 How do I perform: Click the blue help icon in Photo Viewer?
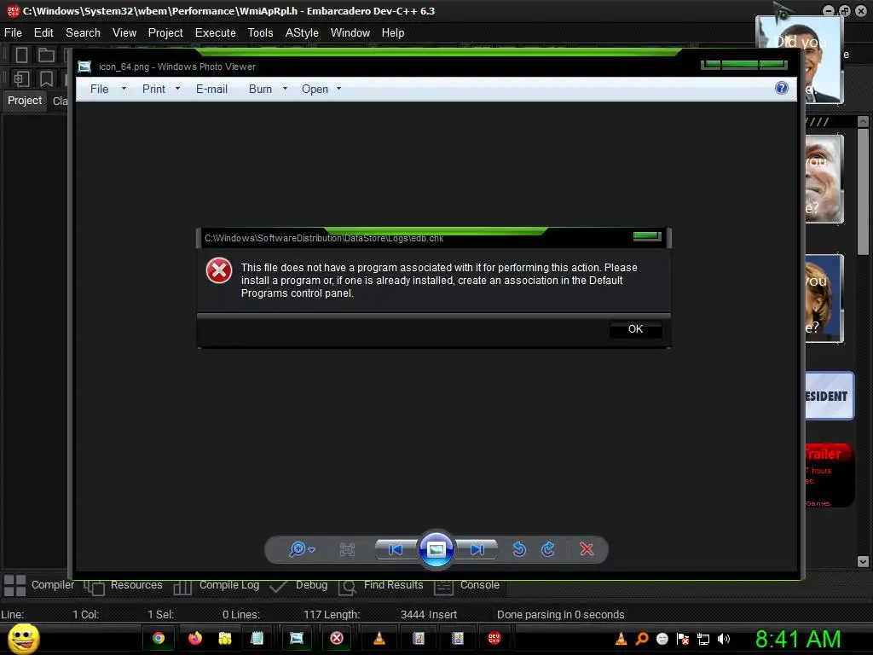pos(782,88)
